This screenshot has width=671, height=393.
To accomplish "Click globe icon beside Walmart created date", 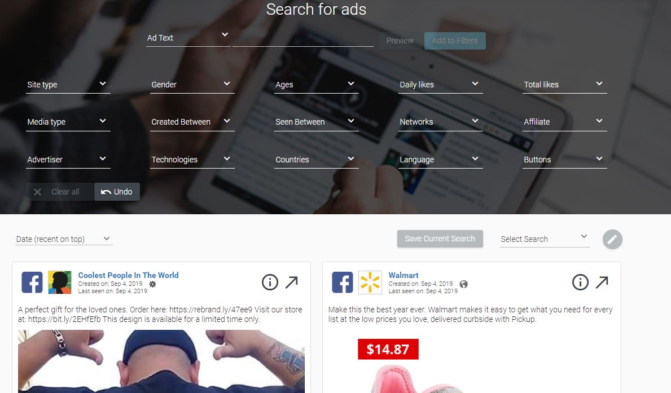I will coord(463,284).
